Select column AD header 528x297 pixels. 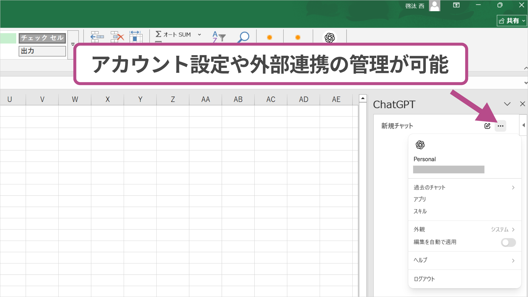304,99
